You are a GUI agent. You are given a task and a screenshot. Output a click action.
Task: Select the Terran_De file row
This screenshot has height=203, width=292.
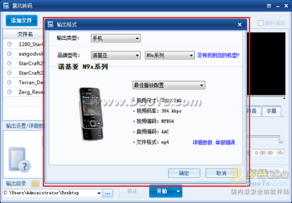coord(23,82)
